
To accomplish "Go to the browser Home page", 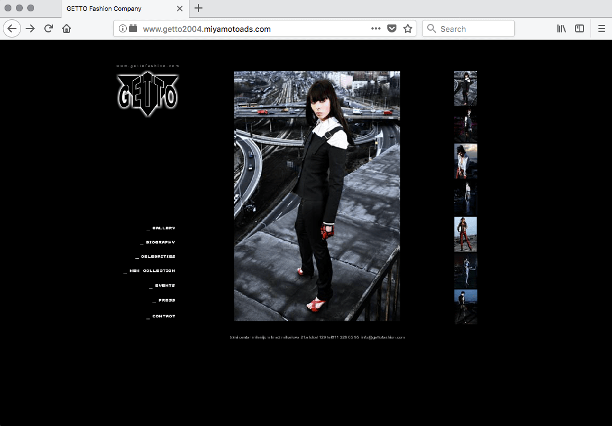I will click(67, 28).
